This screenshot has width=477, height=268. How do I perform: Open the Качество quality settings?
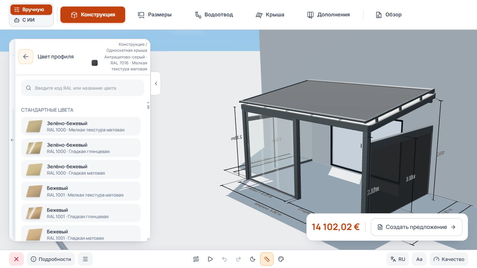click(449, 259)
